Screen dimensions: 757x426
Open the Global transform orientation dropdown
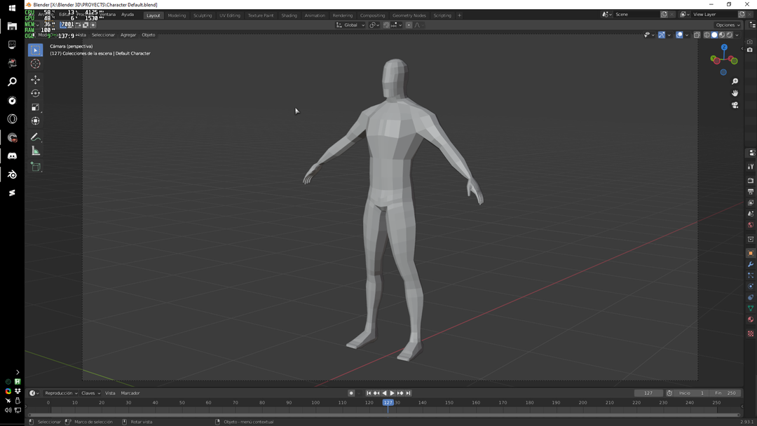click(x=350, y=25)
